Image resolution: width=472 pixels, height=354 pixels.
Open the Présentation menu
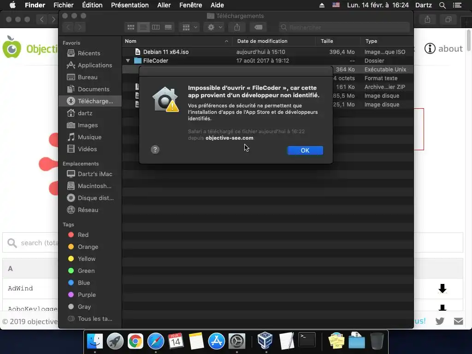[x=130, y=5]
